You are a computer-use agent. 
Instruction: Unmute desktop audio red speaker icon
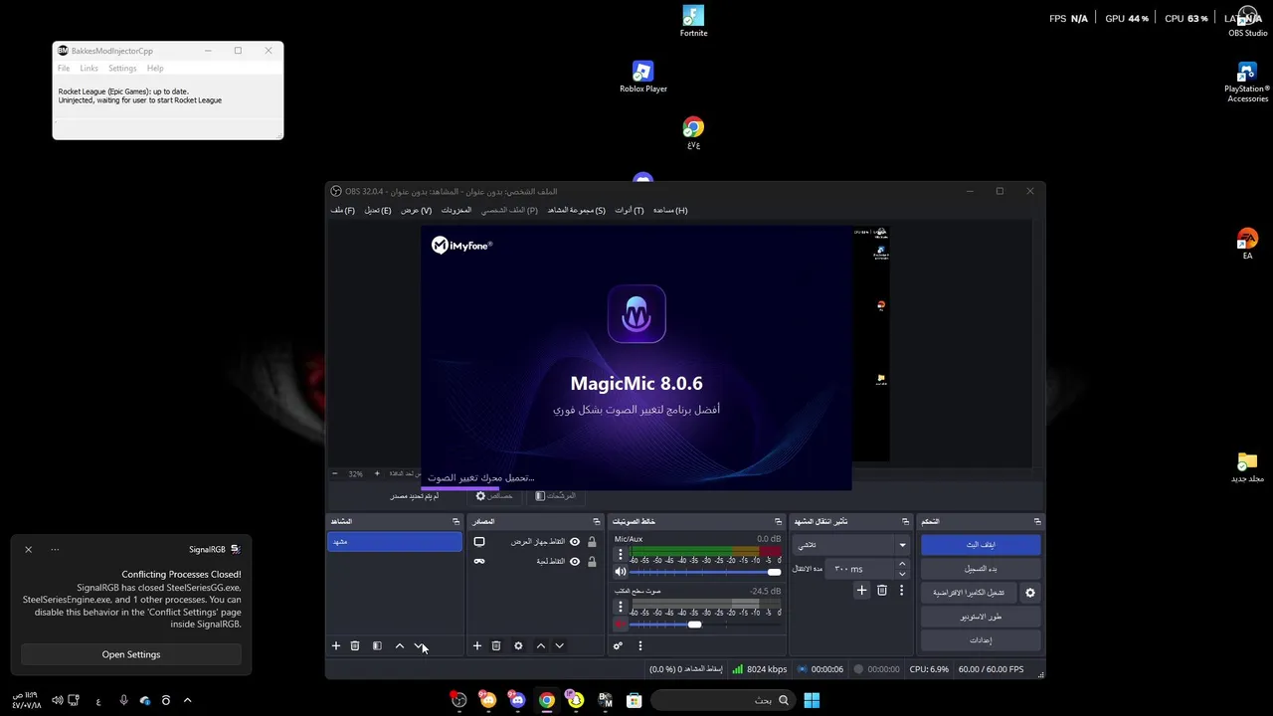tap(621, 625)
